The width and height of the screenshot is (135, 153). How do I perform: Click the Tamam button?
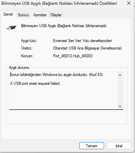(x=91, y=146)
